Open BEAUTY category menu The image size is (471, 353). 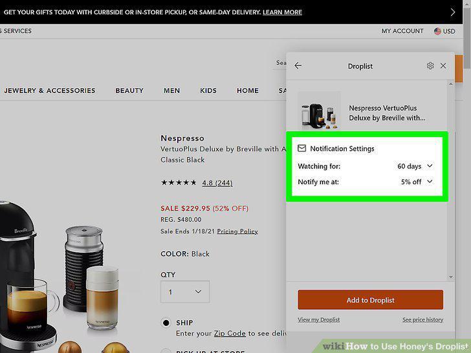pyautogui.click(x=129, y=91)
